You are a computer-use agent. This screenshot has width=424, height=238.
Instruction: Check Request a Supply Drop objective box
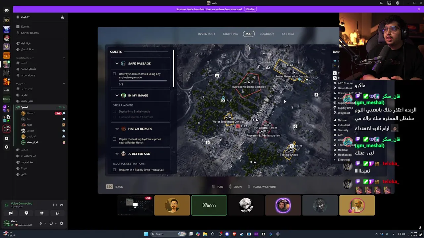(115, 170)
